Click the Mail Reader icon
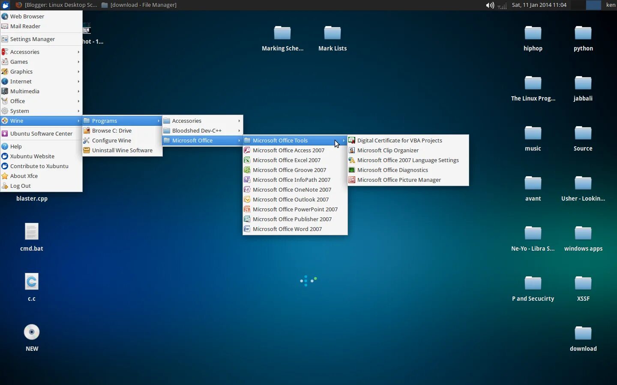 5,26
